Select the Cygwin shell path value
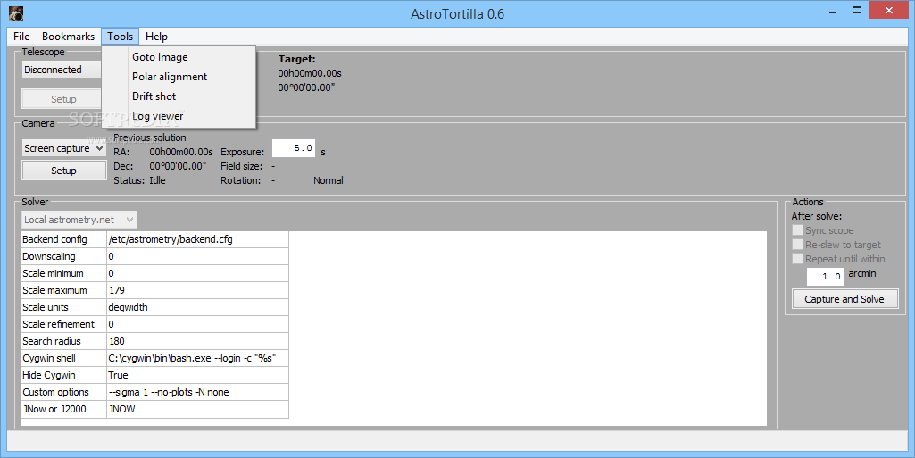 coord(198,358)
